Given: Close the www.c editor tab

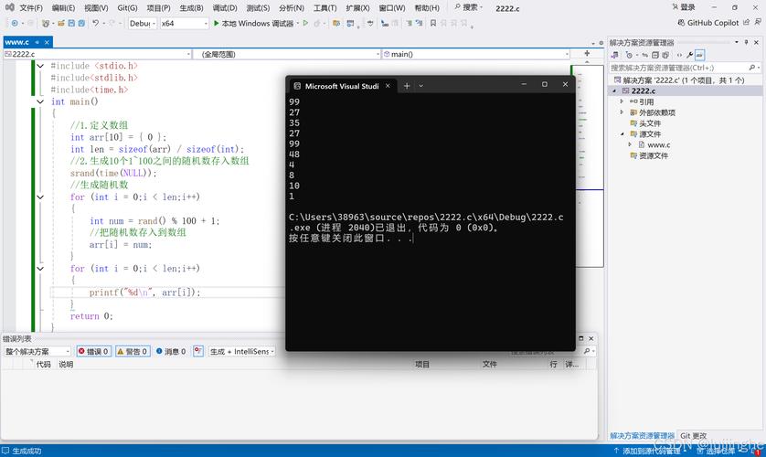Looking at the screenshot, I should click(47, 42).
